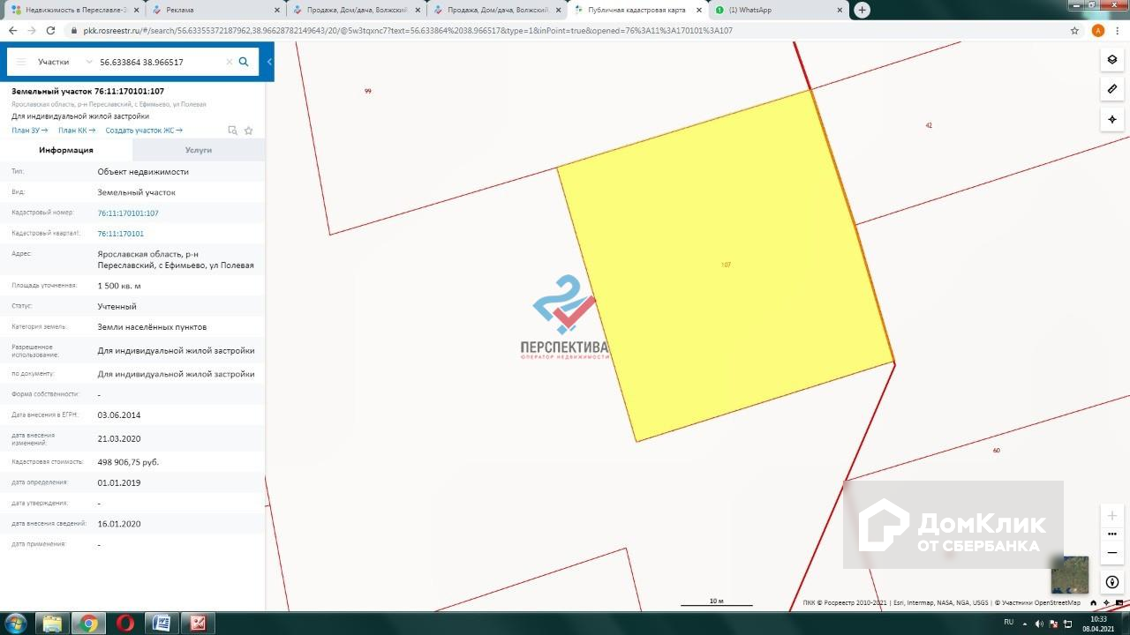Open the План ЗУ link
The height and width of the screenshot is (635, 1130).
29,131
